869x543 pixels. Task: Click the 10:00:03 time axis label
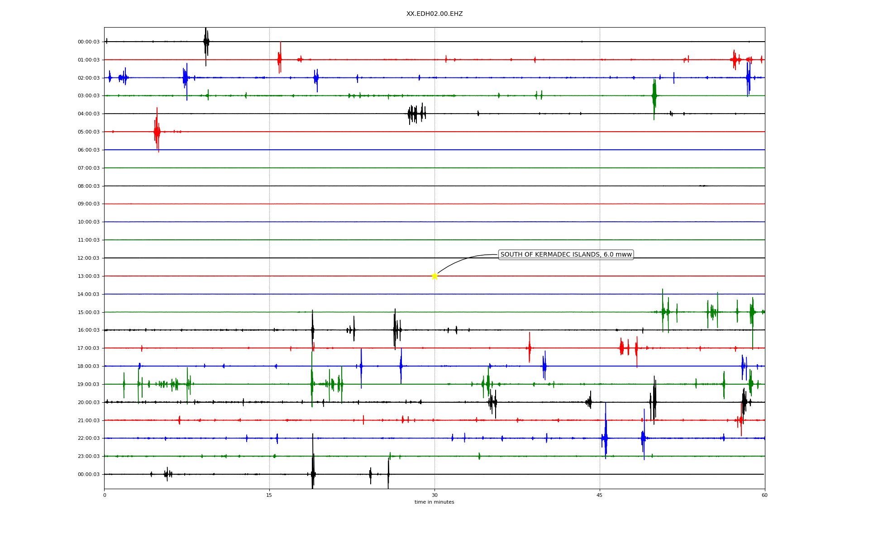coord(89,222)
